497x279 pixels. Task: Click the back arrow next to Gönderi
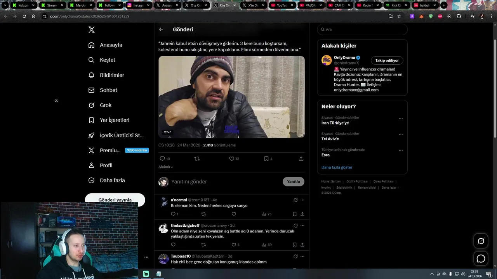pyautogui.click(x=161, y=29)
